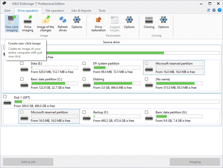
Task: Check the (No name) partition checkbox
Action: pyautogui.click(x=146, y=79)
